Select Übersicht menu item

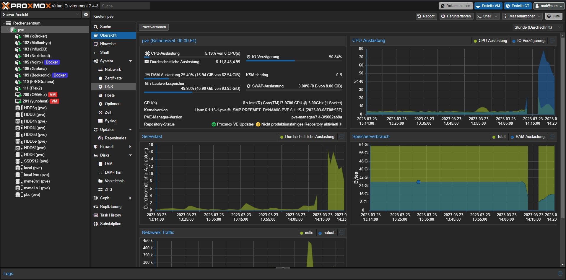(x=113, y=35)
